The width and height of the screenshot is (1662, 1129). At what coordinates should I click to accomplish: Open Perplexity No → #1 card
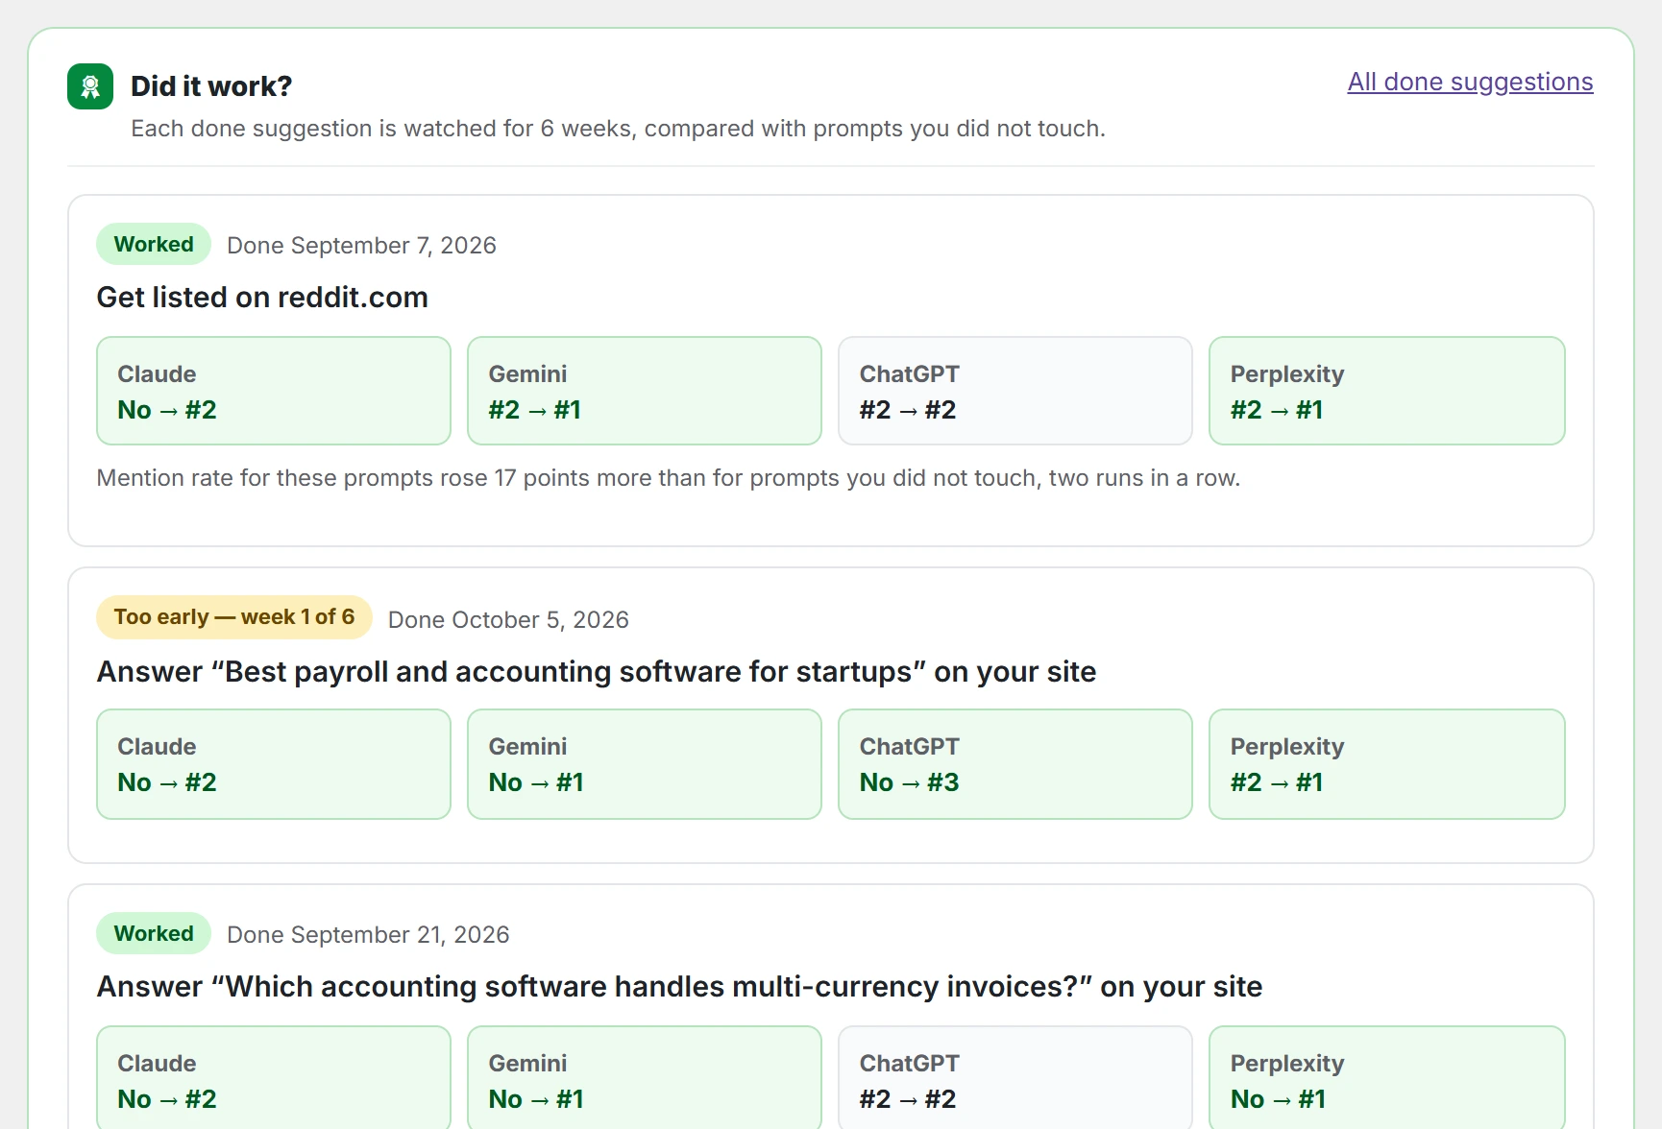(x=1387, y=1078)
